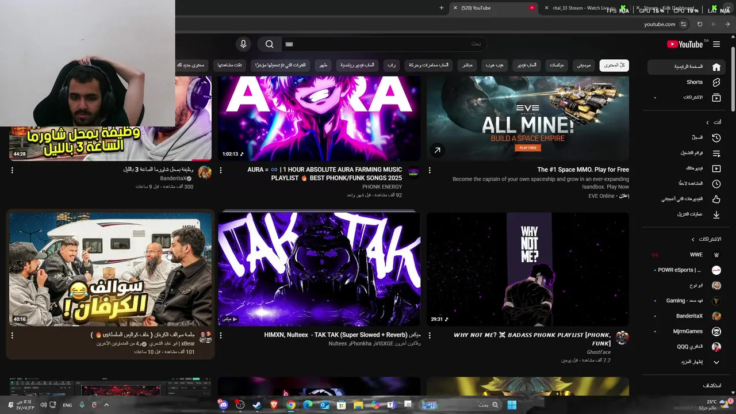Play the سوالف الكرفان video thumbnail

point(110,269)
